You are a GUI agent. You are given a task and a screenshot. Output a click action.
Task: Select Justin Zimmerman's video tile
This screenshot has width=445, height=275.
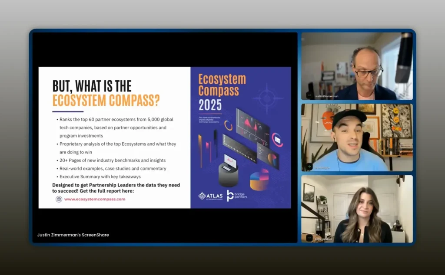coord(356,65)
